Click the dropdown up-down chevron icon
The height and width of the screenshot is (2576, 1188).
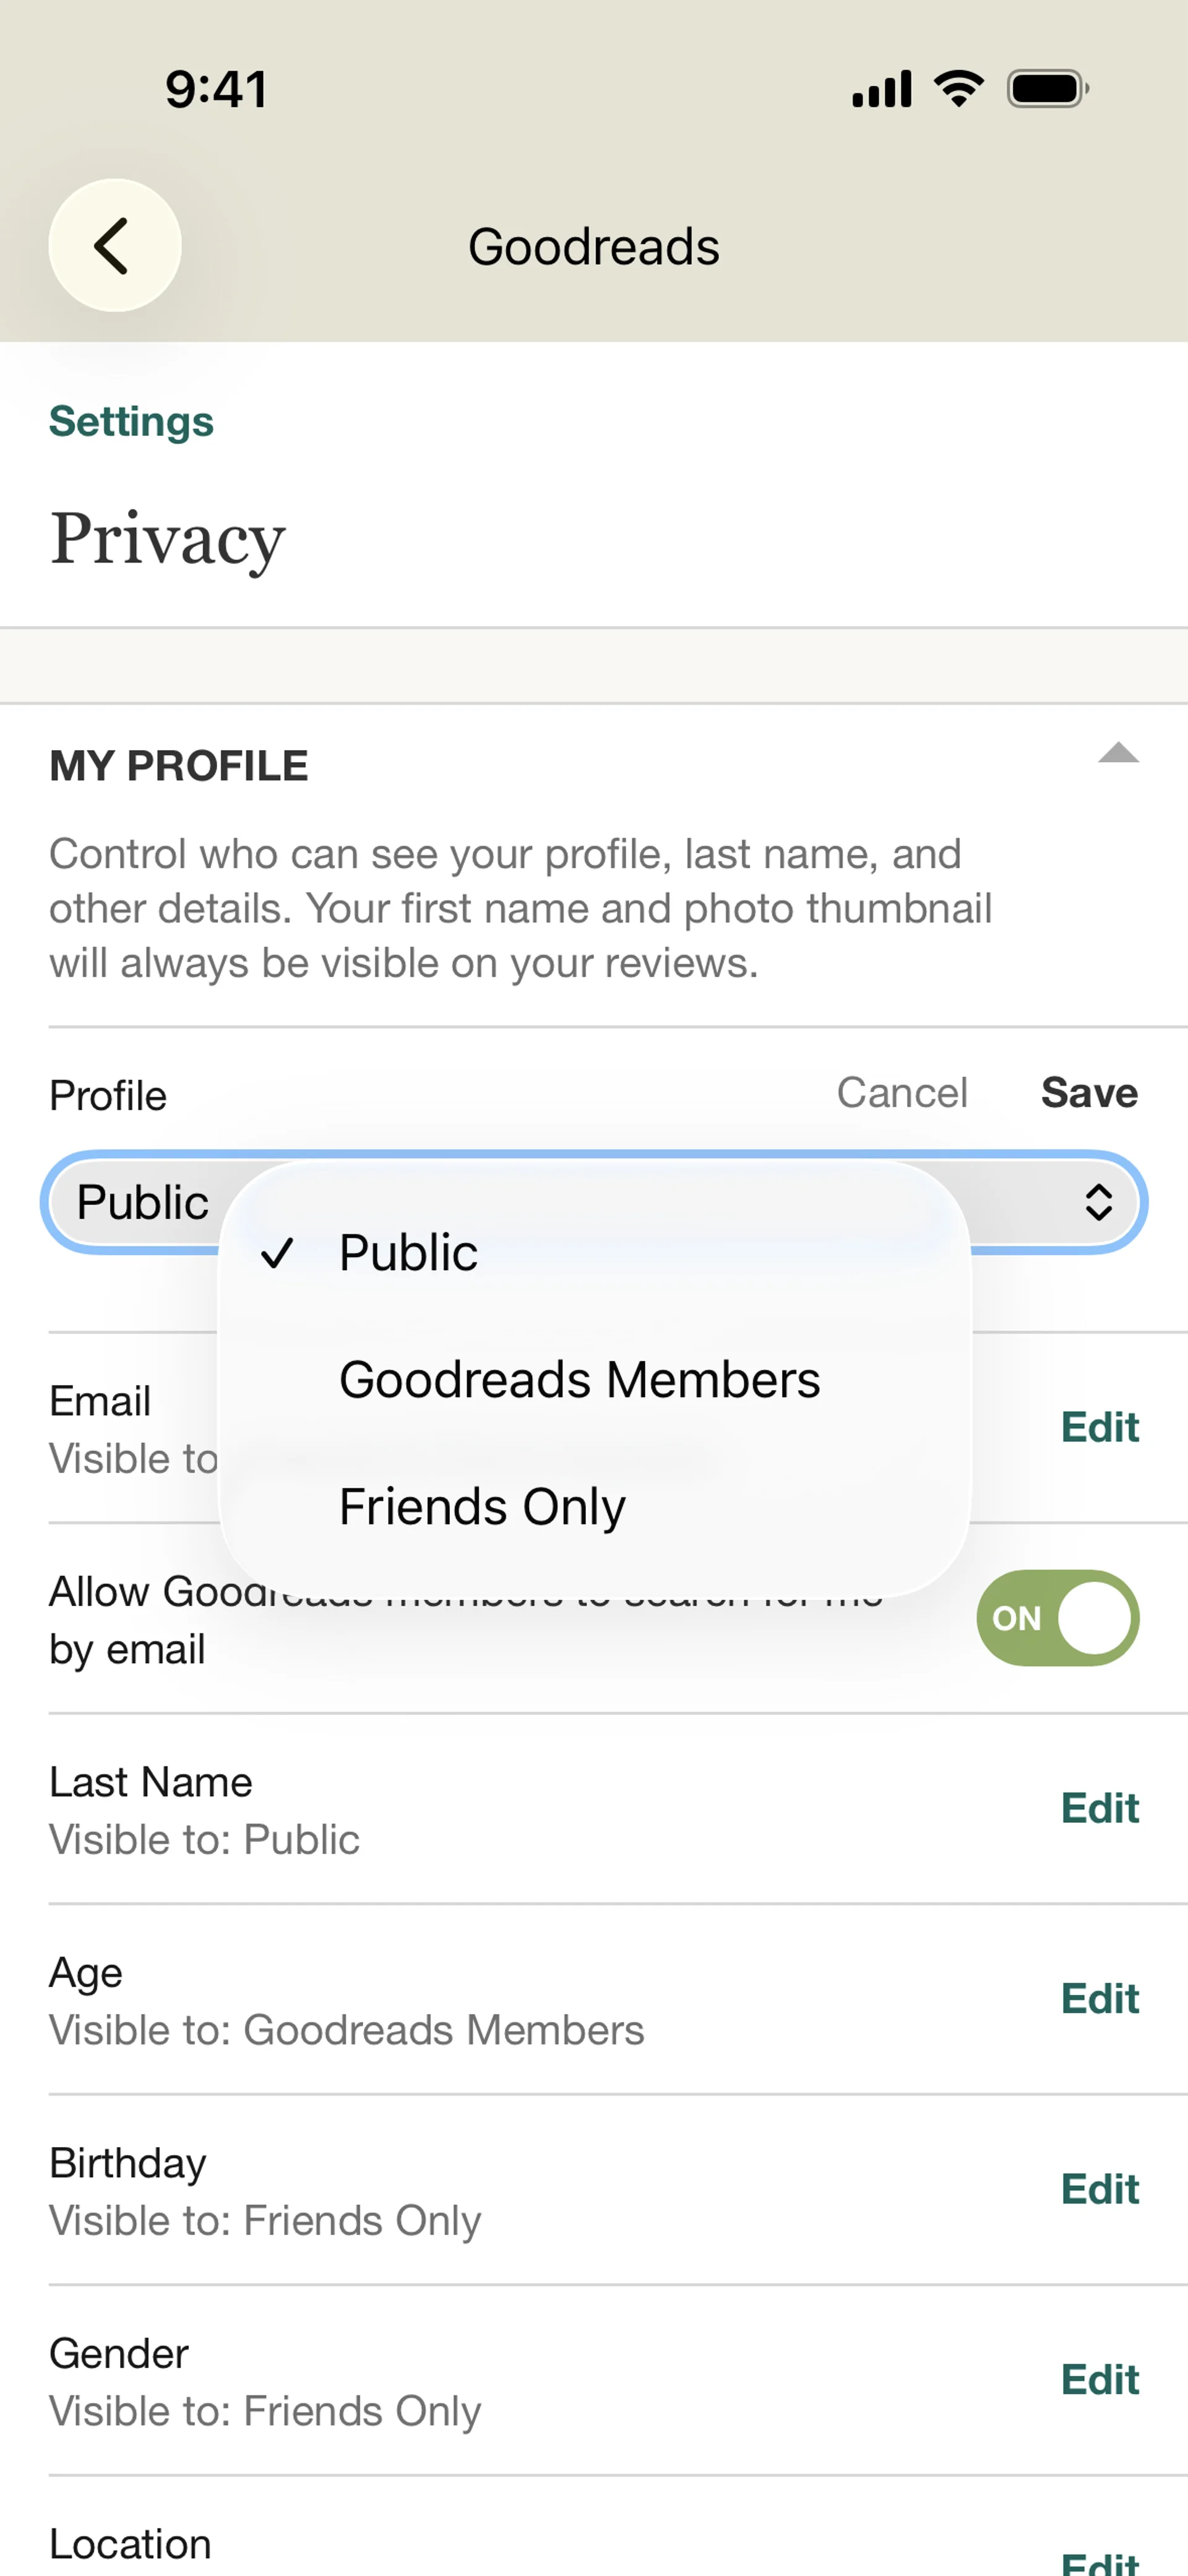click(1098, 1202)
